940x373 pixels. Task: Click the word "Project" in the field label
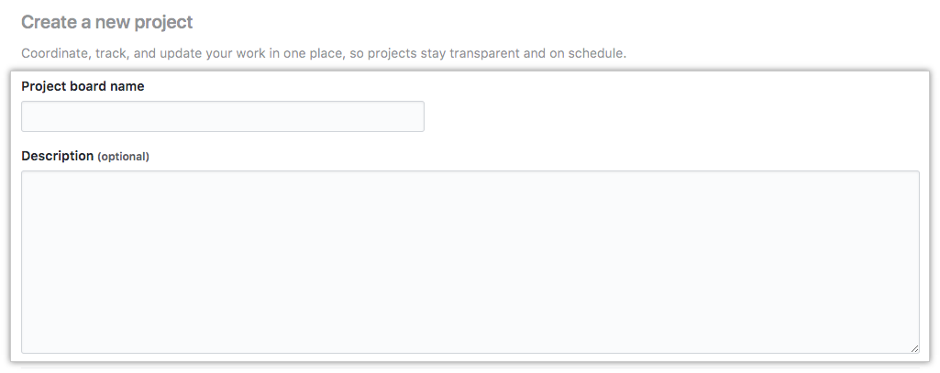coord(44,86)
